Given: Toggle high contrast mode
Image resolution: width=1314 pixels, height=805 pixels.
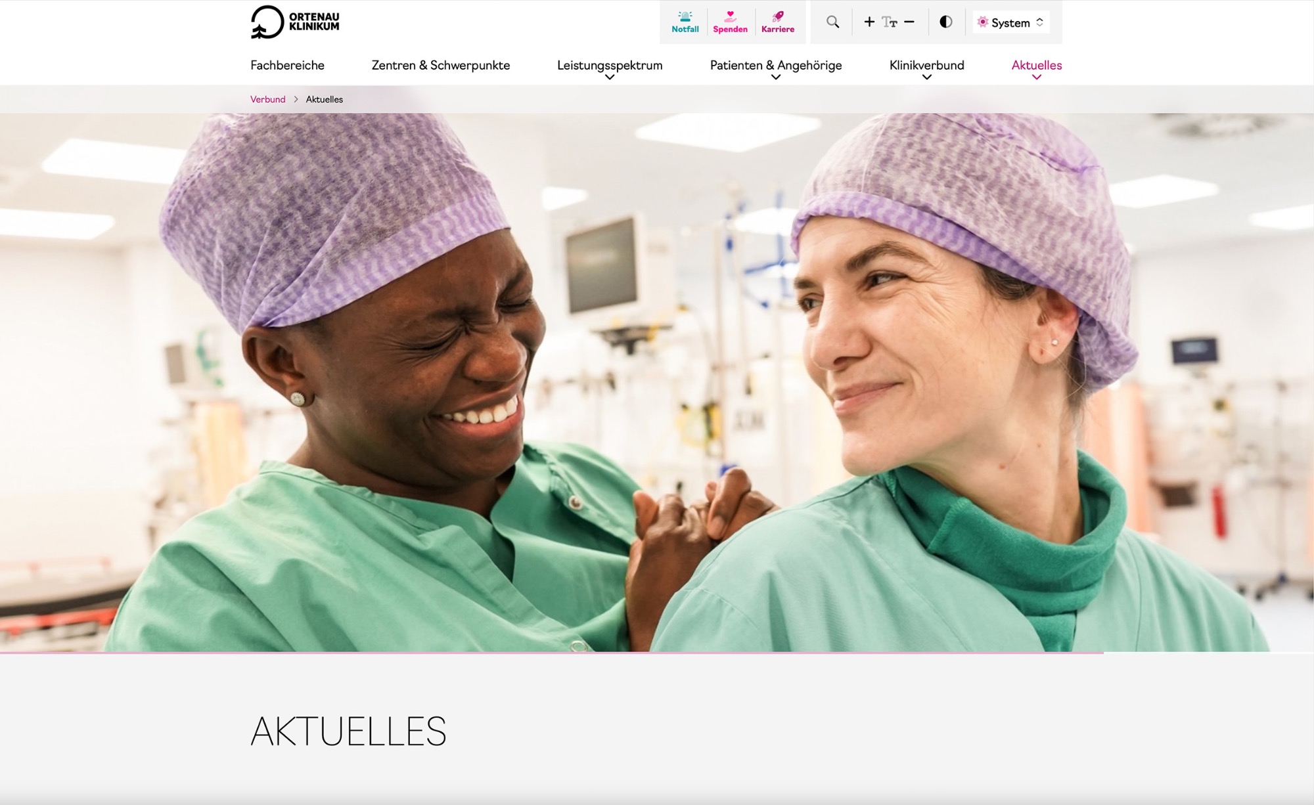Looking at the screenshot, I should click(x=946, y=22).
